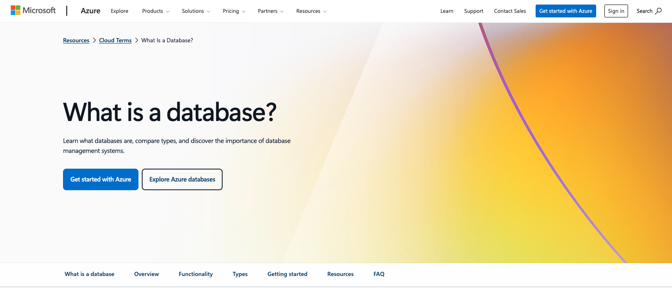Jump to Resources section in page nav
Screen dimensions: 672x288
click(340, 274)
